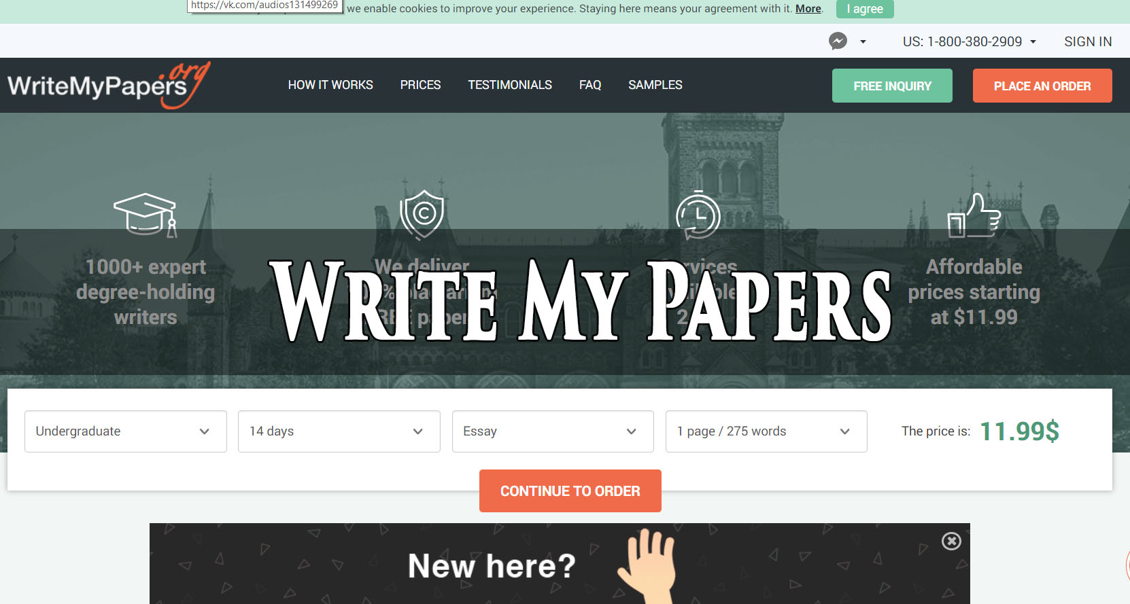Click the WriteMyPapers.org logo
The image size is (1130, 604).
[x=109, y=85]
